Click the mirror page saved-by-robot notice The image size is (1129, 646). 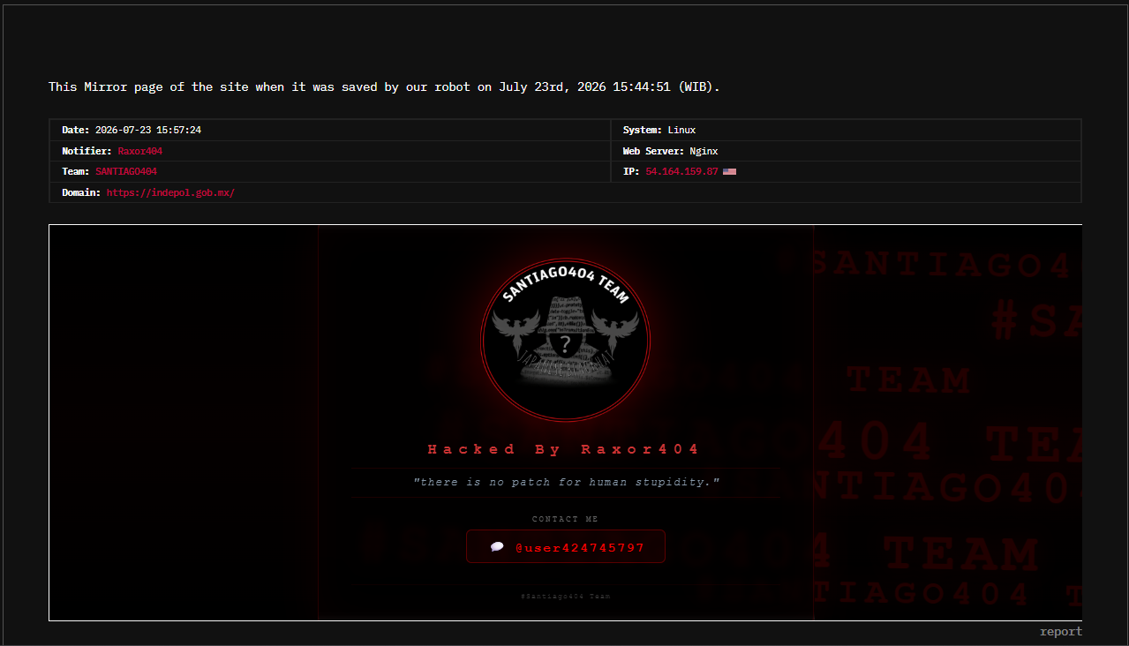[384, 86]
